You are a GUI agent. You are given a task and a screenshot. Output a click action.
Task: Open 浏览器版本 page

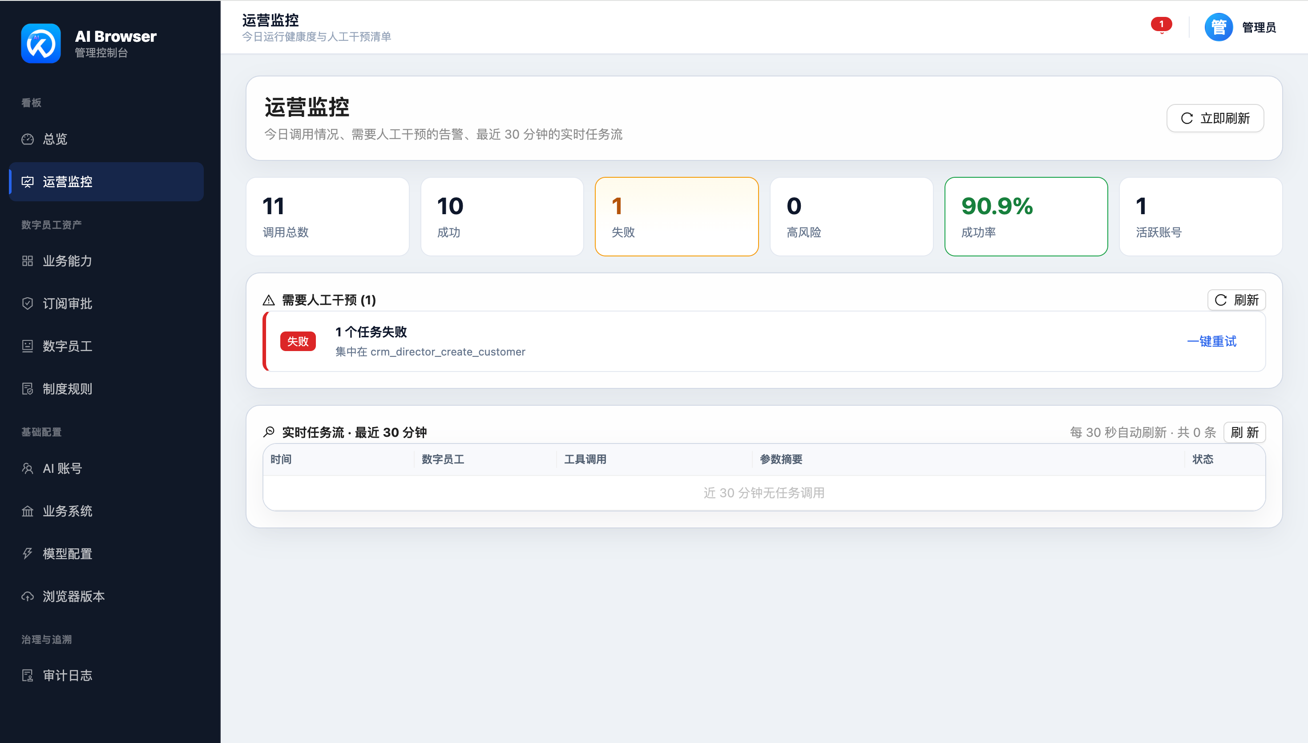point(106,596)
